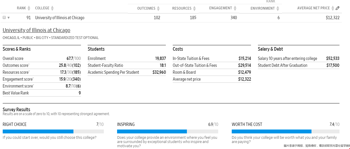Click the RANK column header
Screen dimensions: 350x149
click(21, 8)
